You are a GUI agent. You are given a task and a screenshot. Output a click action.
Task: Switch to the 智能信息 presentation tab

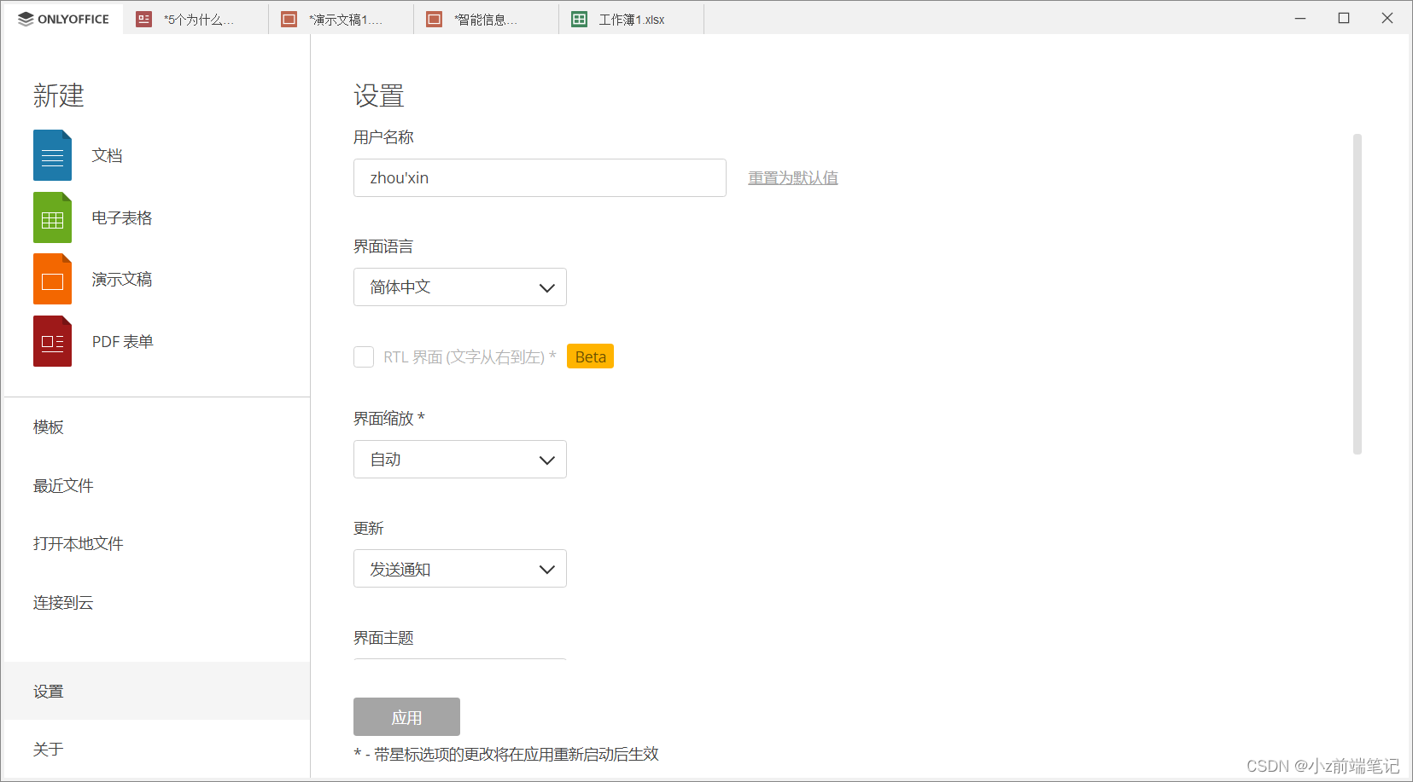click(x=486, y=19)
